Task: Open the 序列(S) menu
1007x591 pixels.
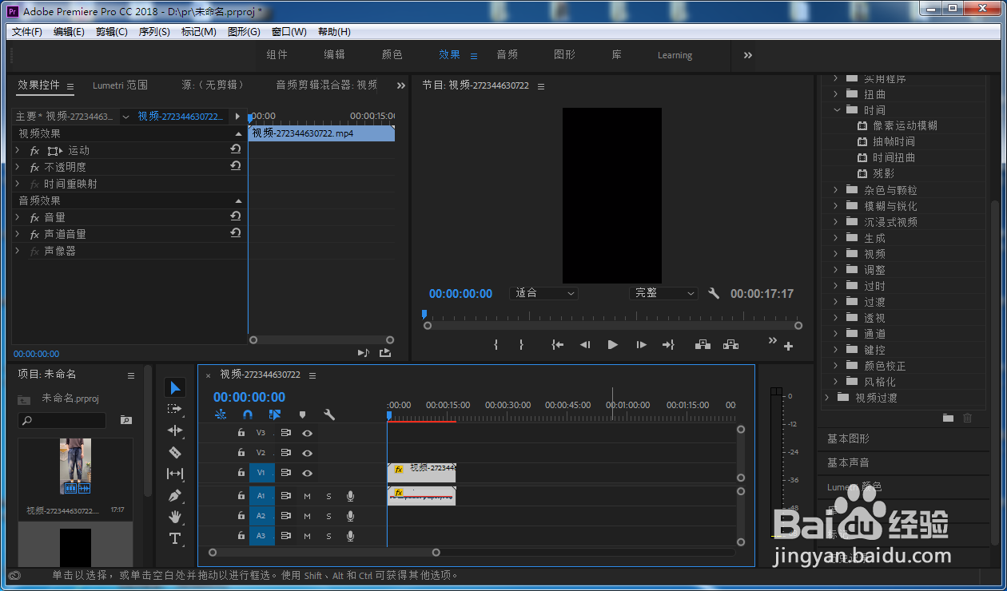Action: [x=154, y=32]
